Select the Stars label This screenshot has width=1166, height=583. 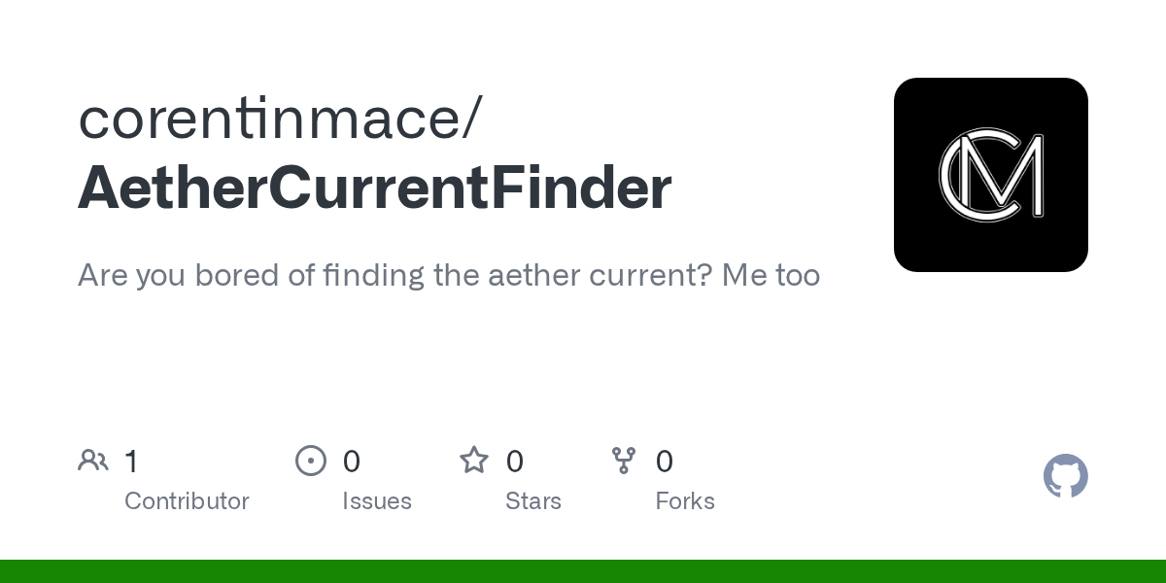pos(533,501)
